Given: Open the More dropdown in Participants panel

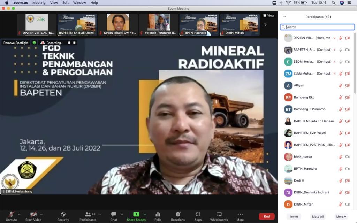Looking at the screenshot, I should point(341,217).
